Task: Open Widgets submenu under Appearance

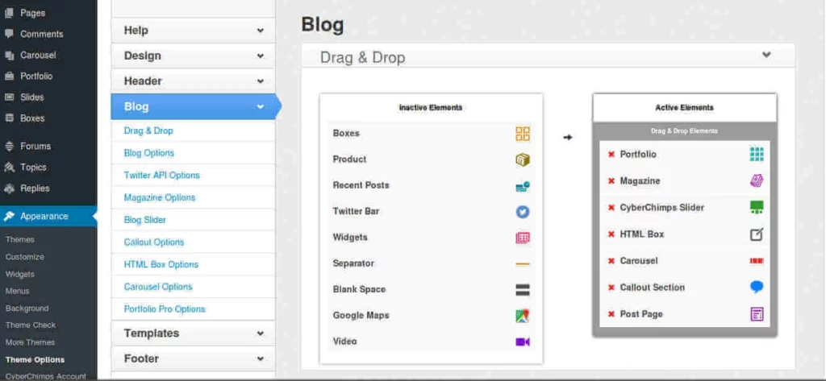Action: coord(20,274)
